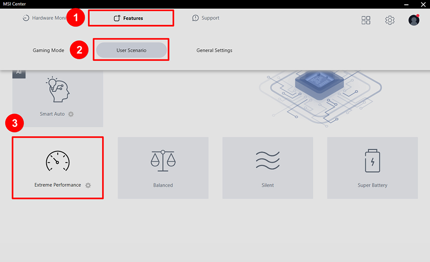Choose the Smart Auto scenario card
Screen dimensions: 430x262
point(58,98)
